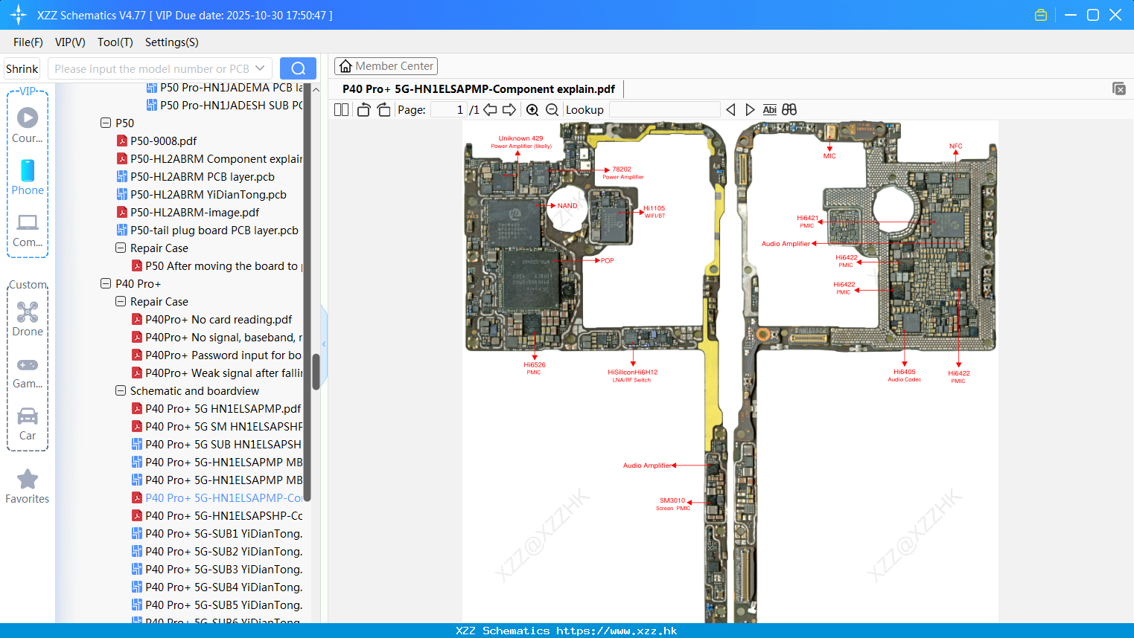The width and height of the screenshot is (1134, 638).
Task: Collapse the P50 Repair Case folder
Action: [120, 248]
